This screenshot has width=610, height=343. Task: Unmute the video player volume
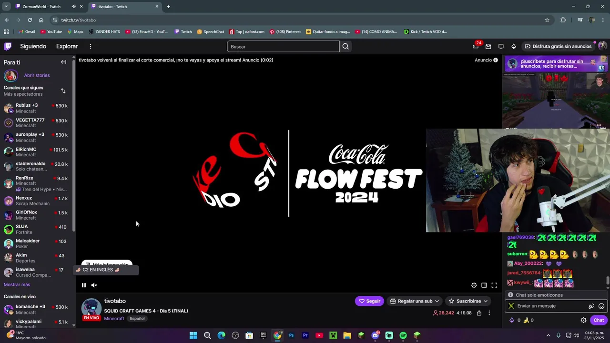coord(94,285)
